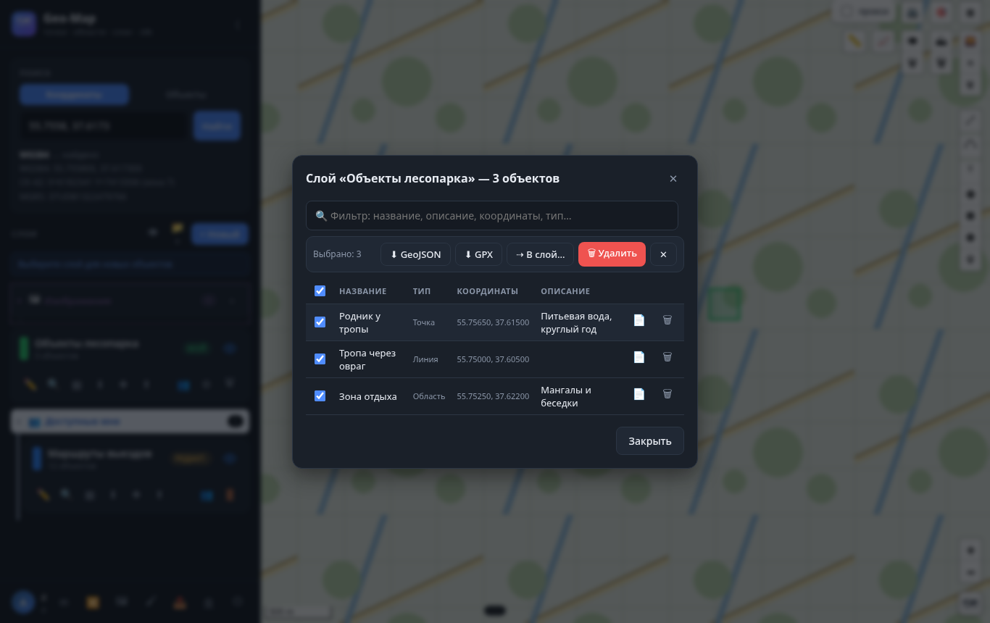This screenshot has width=990, height=623.
Task: Open document icon for Зона отдыха
Action: tap(639, 394)
